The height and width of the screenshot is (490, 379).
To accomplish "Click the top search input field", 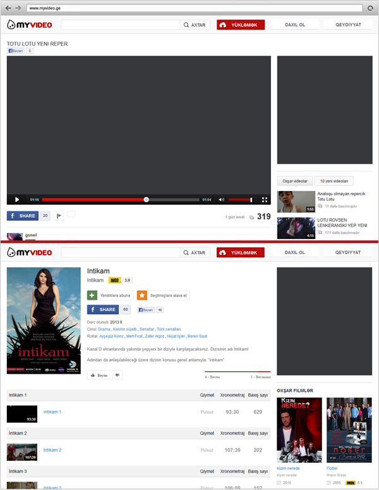I will point(121,25).
